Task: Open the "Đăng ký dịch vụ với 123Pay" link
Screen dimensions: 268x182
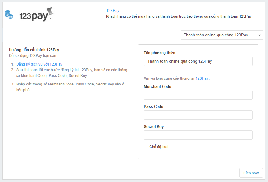Action: click(x=39, y=64)
